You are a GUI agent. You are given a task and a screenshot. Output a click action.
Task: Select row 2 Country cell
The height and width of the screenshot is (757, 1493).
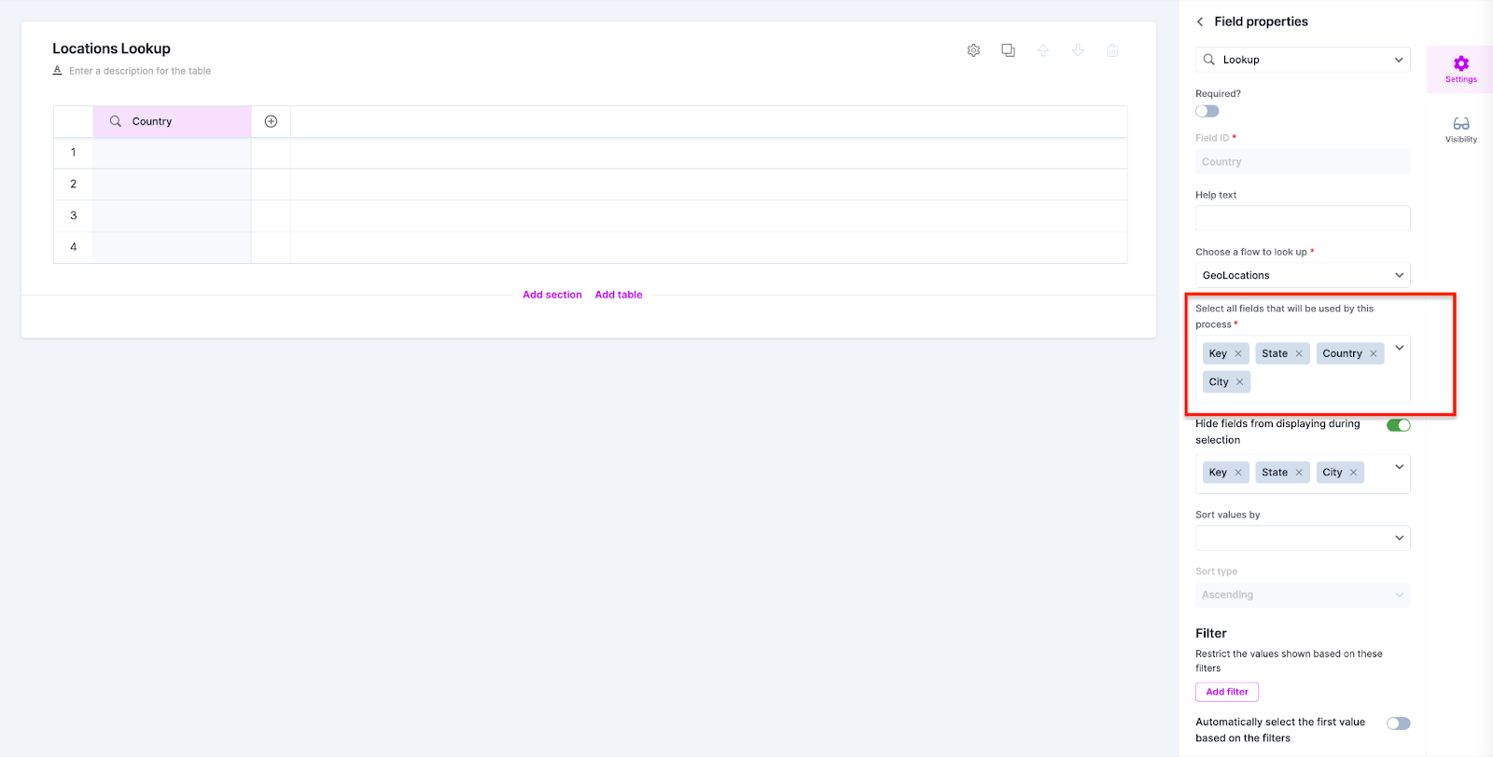pos(172,185)
